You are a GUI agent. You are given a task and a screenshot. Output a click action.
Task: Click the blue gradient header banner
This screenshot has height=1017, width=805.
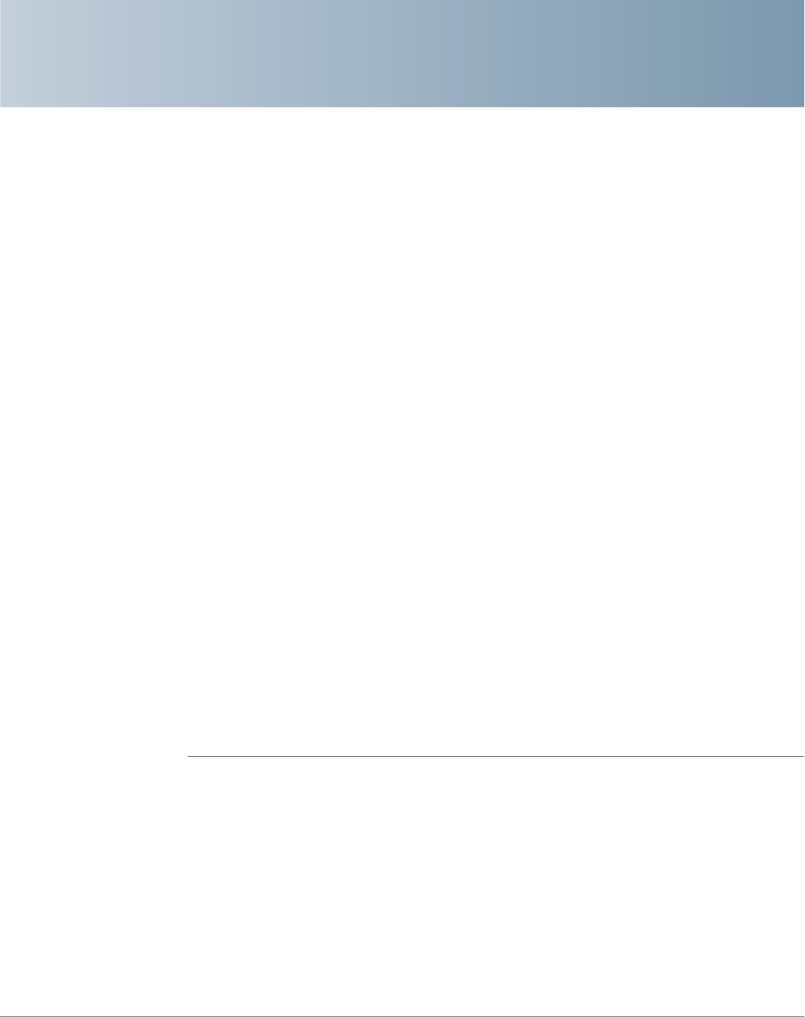click(402, 54)
